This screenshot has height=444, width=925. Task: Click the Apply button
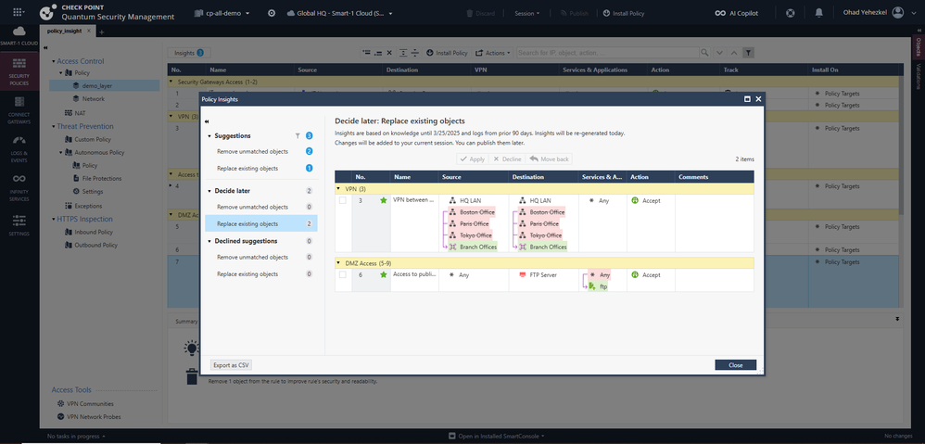pyautogui.click(x=472, y=159)
